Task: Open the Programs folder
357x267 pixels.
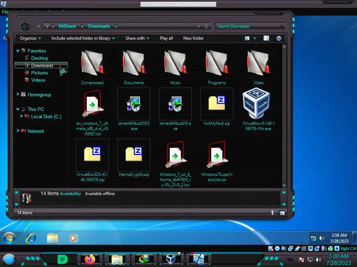Action: click(217, 67)
